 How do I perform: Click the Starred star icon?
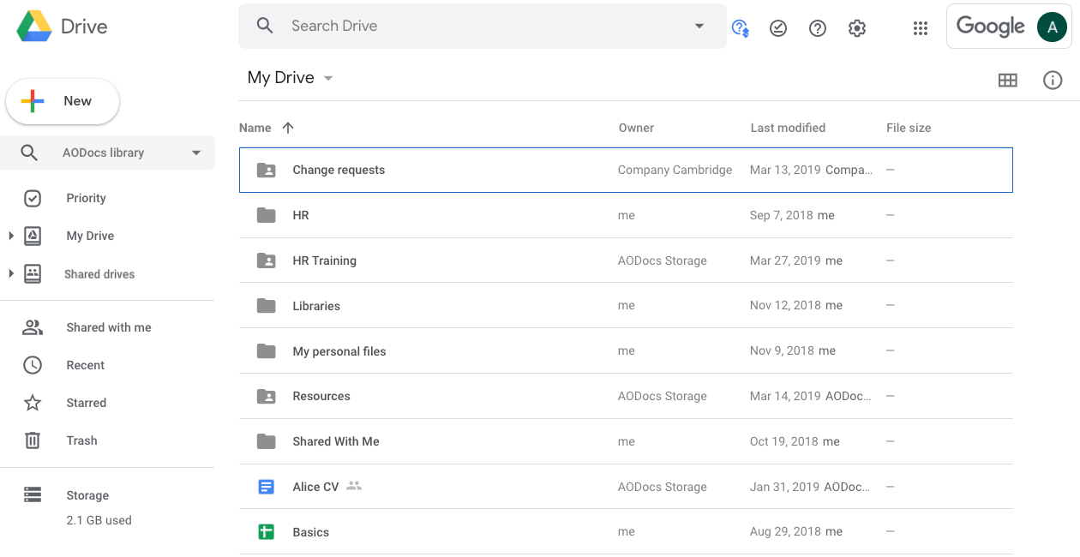point(33,403)
